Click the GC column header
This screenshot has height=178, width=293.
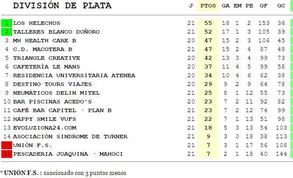tap(281, 6)
